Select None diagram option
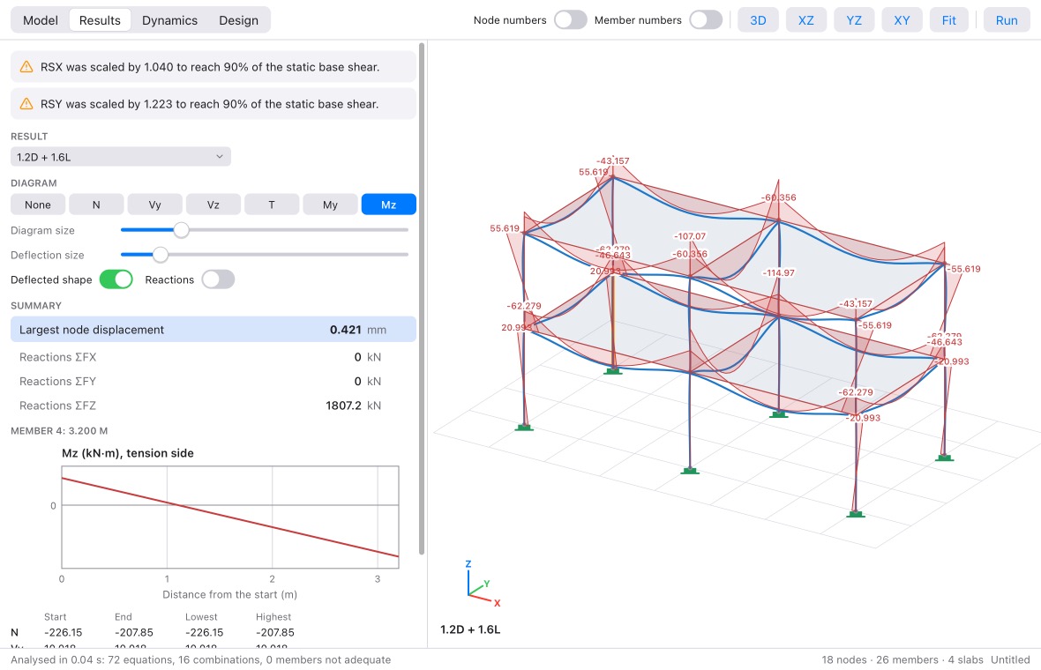Image resolution: width=1041 pixels, height=670 pixels. (x=38, y=205)
